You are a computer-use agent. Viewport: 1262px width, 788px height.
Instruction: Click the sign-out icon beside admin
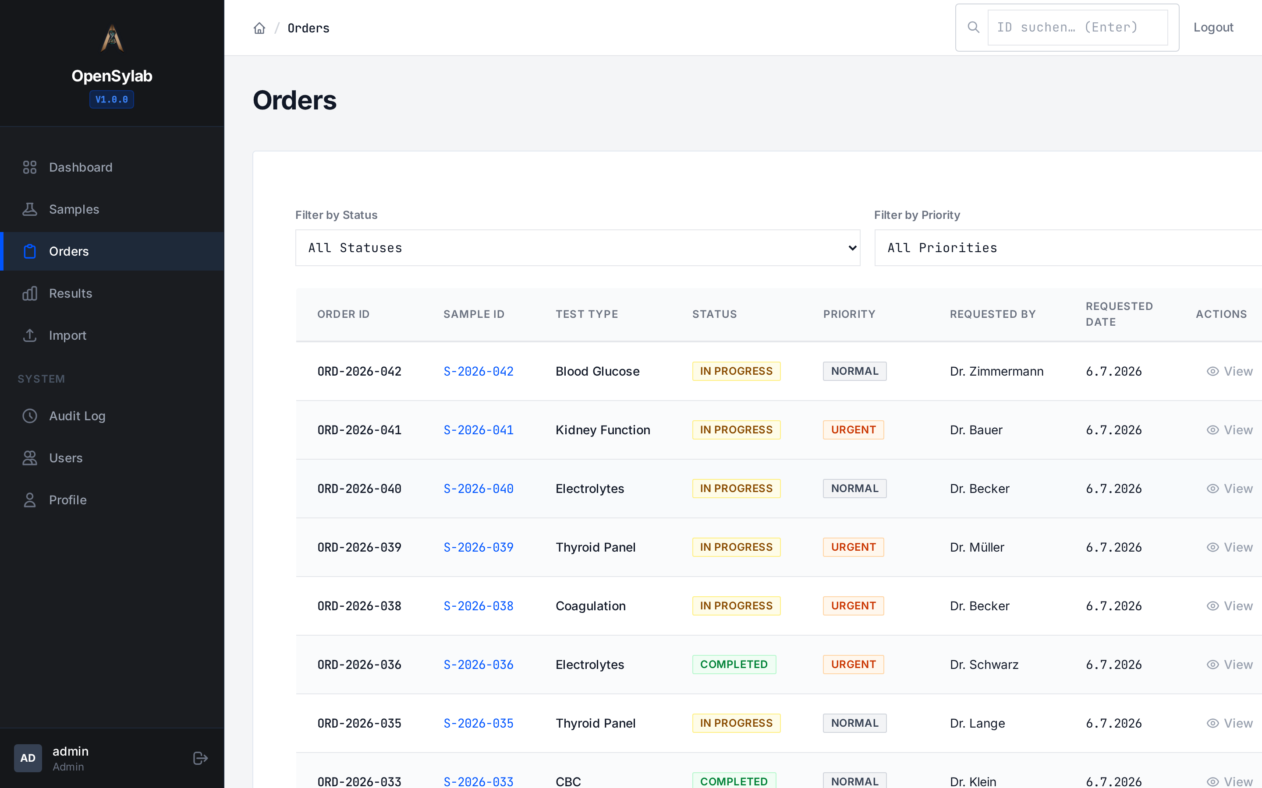pos(200,758)
